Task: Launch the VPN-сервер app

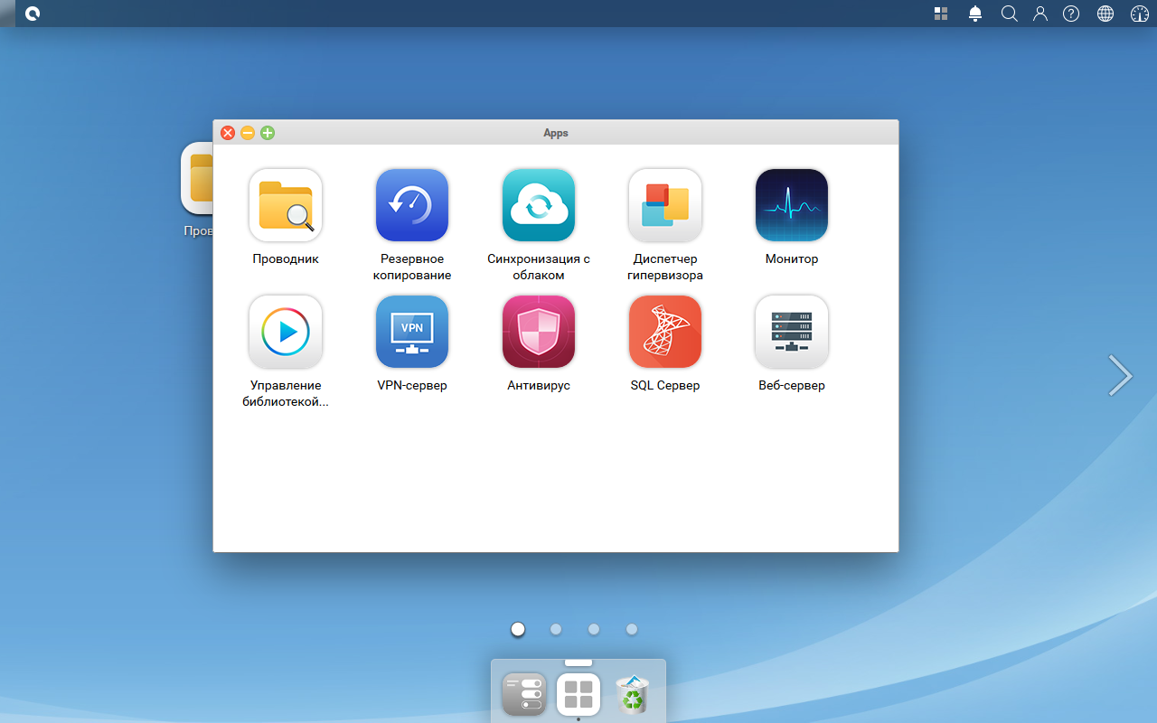Action: click(412, 332)
